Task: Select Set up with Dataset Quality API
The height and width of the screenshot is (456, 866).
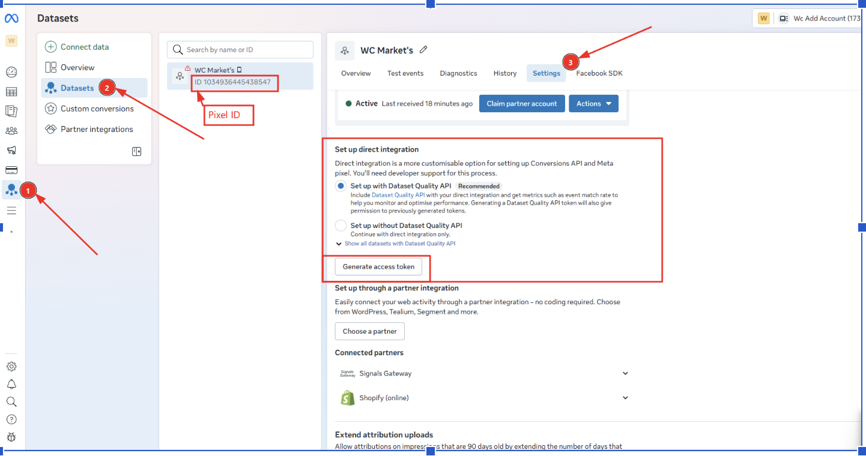Action: [341, 187]
